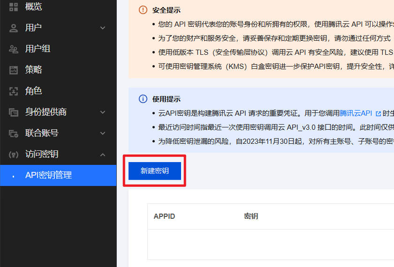394x267 pixels.
Task: Click the 策略 policy icon
Action: (14, 70)
